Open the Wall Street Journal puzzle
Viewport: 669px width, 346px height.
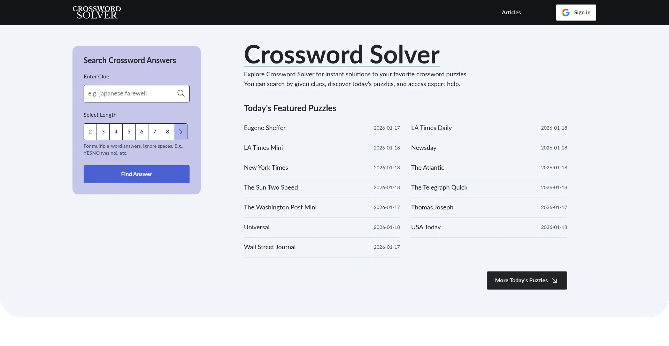click(x=269, y=247)
